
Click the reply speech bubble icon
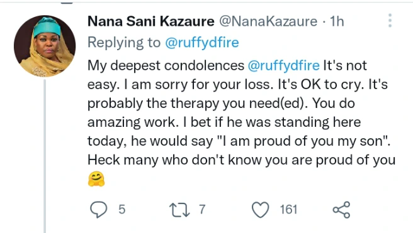(99, 210)
